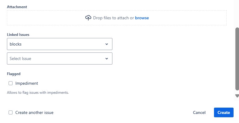Viewport: 239px width, 123px height.
Task: Click the chevron arrow in the blocks field
Action: pyautogui.click(x=106, y=44)
